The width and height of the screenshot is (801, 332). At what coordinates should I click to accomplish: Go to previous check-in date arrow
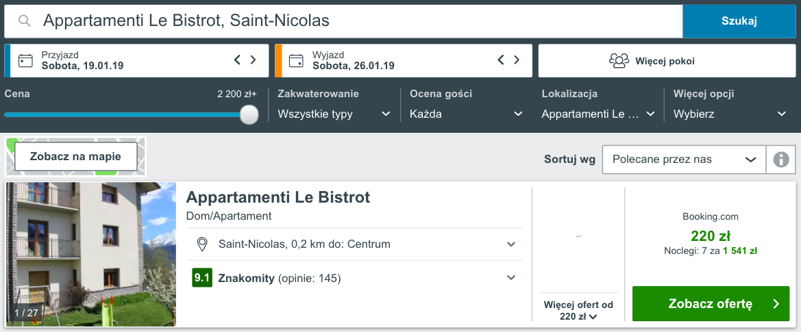pyautogui.click(x=237, y=60)
